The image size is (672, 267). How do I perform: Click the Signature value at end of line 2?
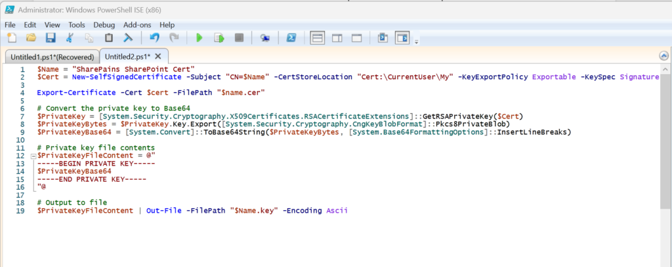pos(639,77)
